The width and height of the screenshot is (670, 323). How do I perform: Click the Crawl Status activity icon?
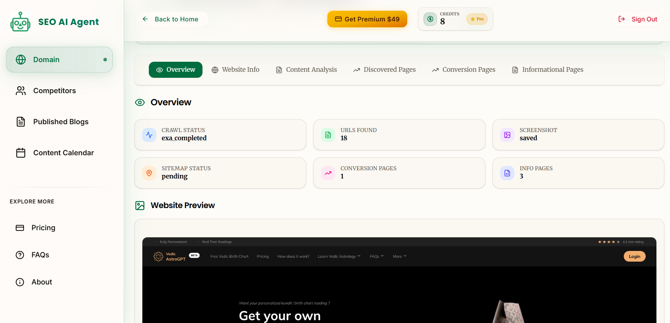[149, 135]
